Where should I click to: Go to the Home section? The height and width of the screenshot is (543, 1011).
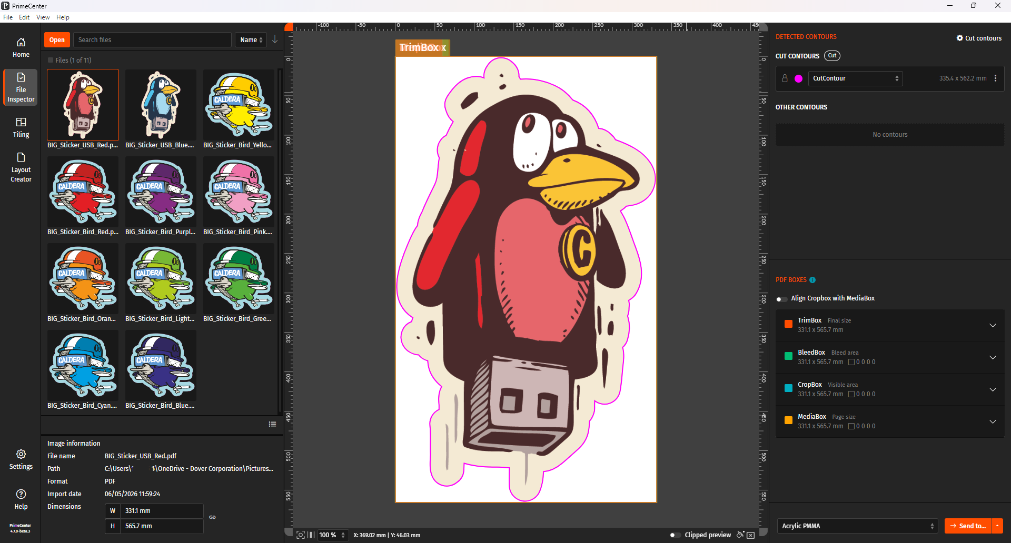[21, 47]
